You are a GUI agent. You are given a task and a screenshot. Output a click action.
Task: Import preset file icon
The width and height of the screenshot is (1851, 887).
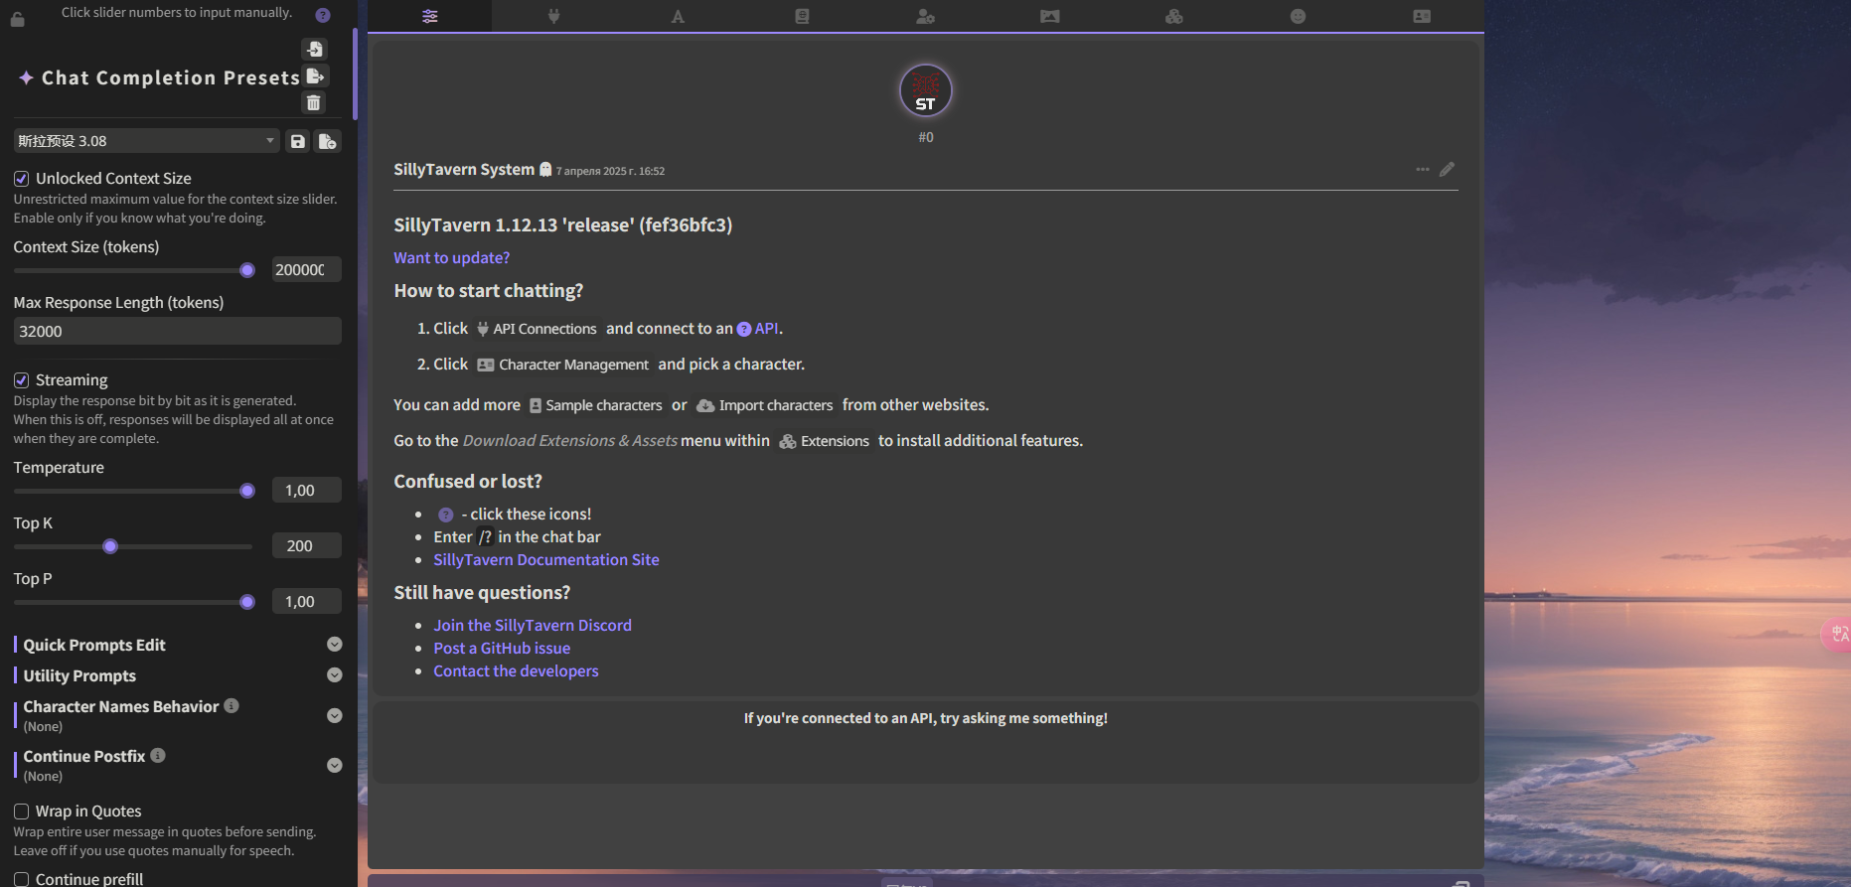314,50
